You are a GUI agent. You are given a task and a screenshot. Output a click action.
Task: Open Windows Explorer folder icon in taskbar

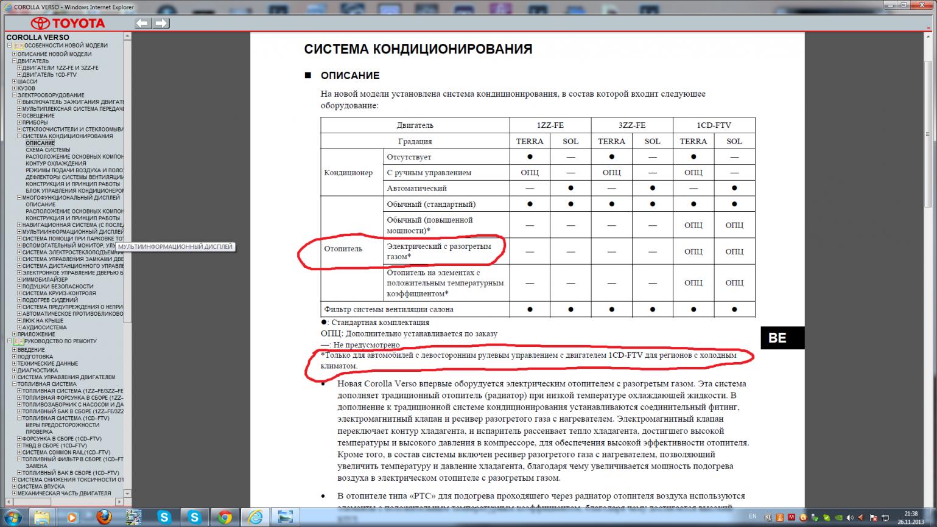(x=42, y=517)
